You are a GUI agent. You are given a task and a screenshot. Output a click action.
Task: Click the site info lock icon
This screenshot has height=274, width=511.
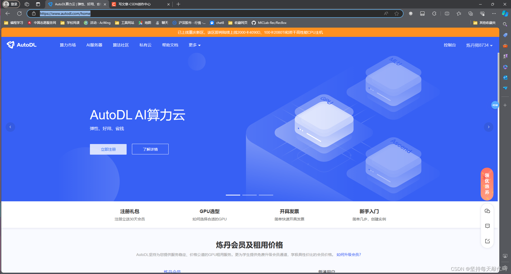point(34,14)
